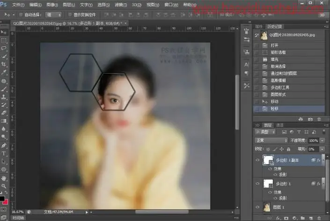This screenshot has height=221, width=330.
Task: Select the Path Selection tool
Action: pyautogui.click(x=4, y=161)
